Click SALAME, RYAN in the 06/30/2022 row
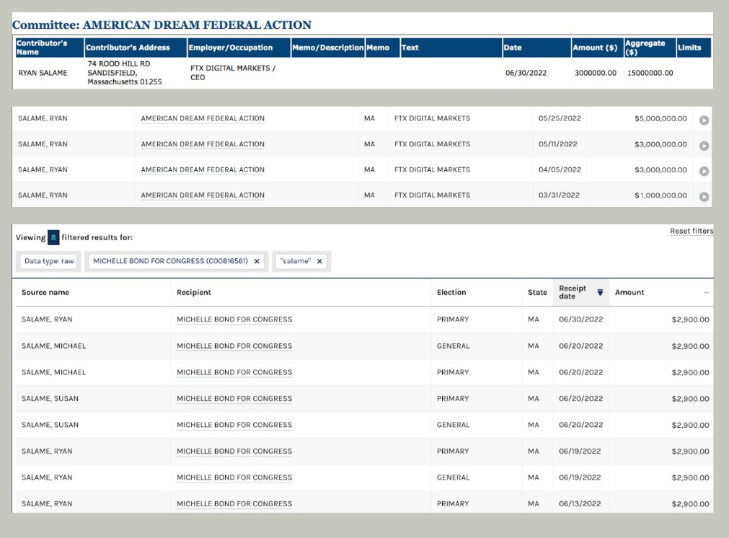 47,319
